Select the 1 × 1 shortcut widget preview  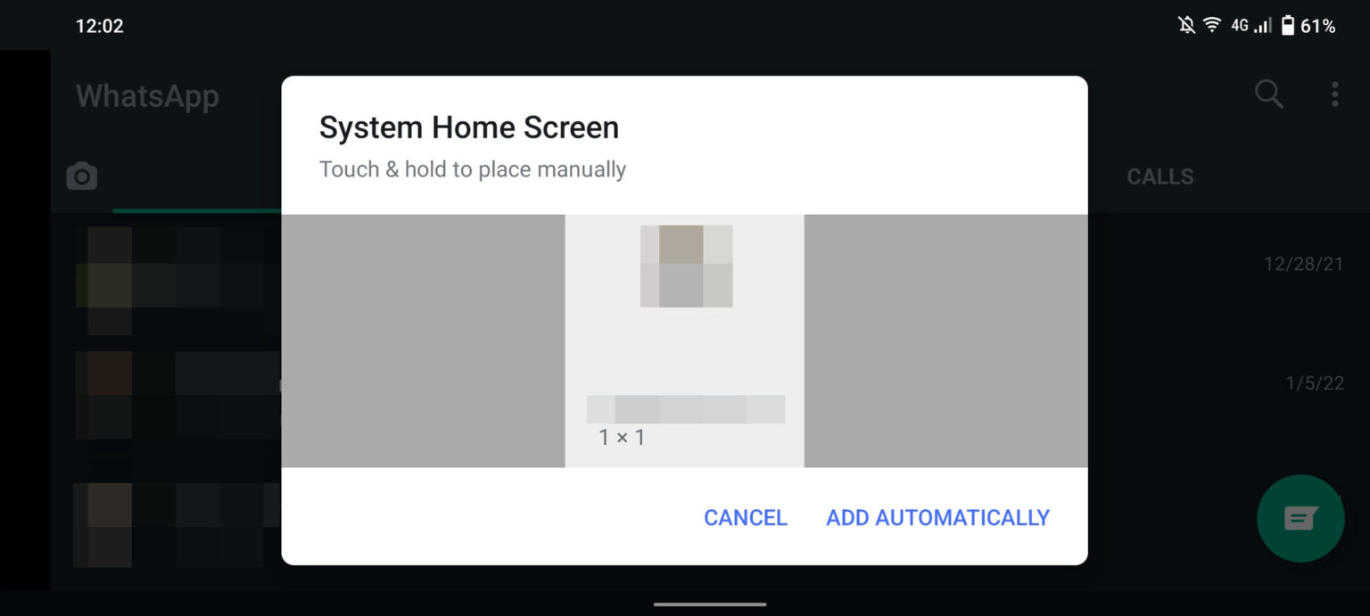(x=684, y=341)
